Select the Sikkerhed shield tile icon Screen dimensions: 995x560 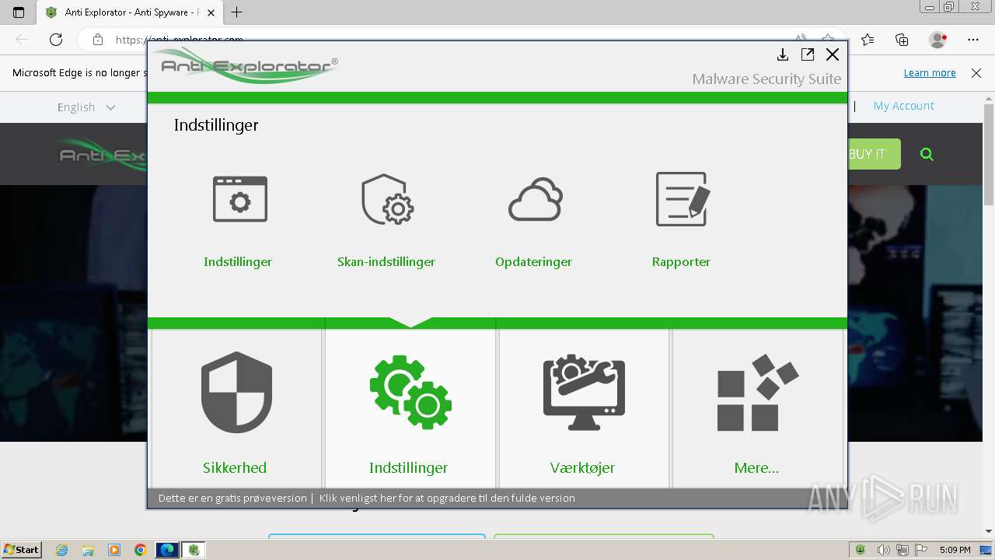pyautogui.click(x=236, y=392)
